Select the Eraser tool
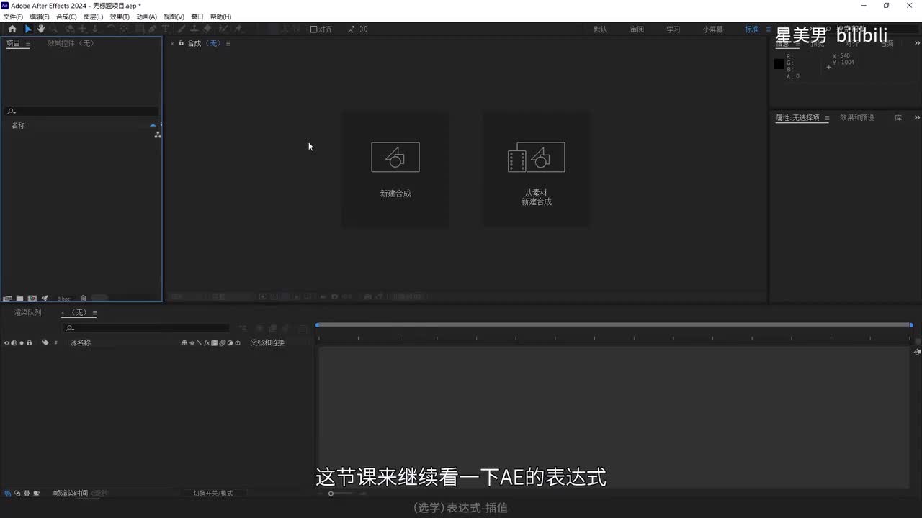Viewport: 922px width, 518px height. (207, 29)
